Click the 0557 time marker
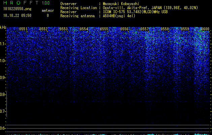 (x=145, y=29)
